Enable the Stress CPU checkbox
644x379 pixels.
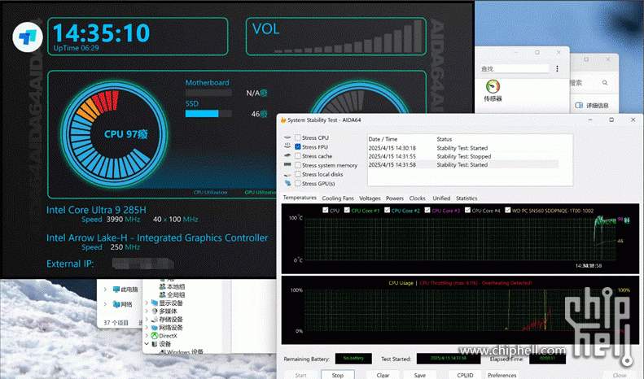(x=298, y=137)
